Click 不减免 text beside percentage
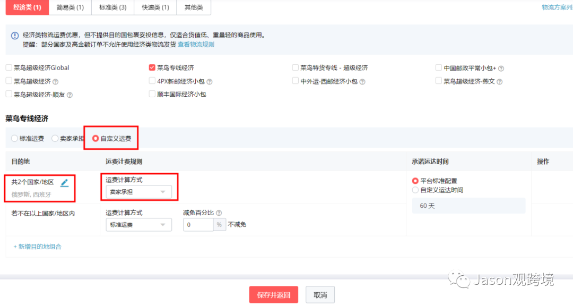 (237, 224)
